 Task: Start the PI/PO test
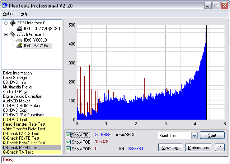click(x=212, y=135)
